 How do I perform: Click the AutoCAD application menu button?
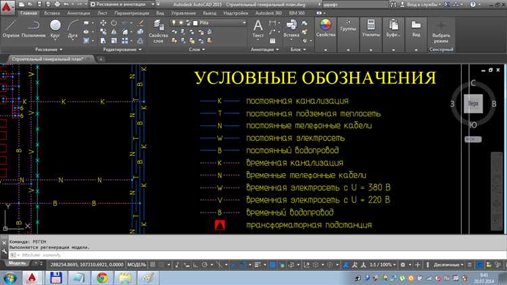7,7
